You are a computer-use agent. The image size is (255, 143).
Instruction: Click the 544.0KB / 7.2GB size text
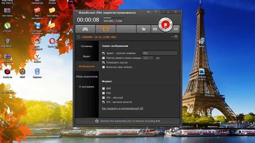click(x=113, y=21)
